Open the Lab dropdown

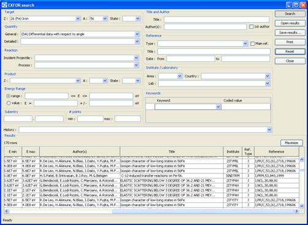click(x=268, y=83)
